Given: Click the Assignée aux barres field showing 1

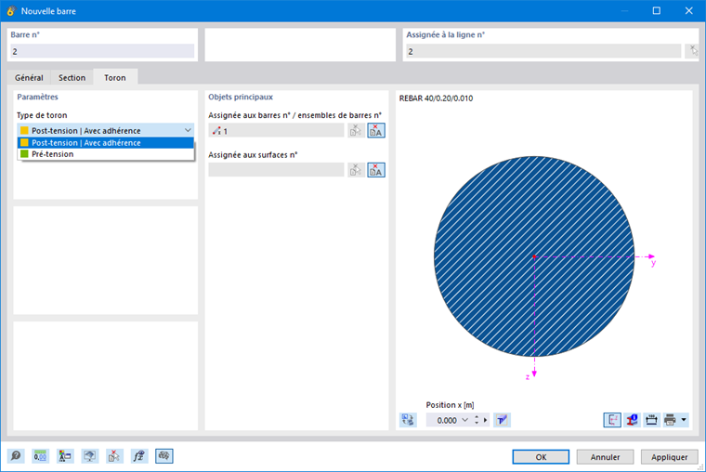Looking at the screenshot, I should tap(276, 131).
